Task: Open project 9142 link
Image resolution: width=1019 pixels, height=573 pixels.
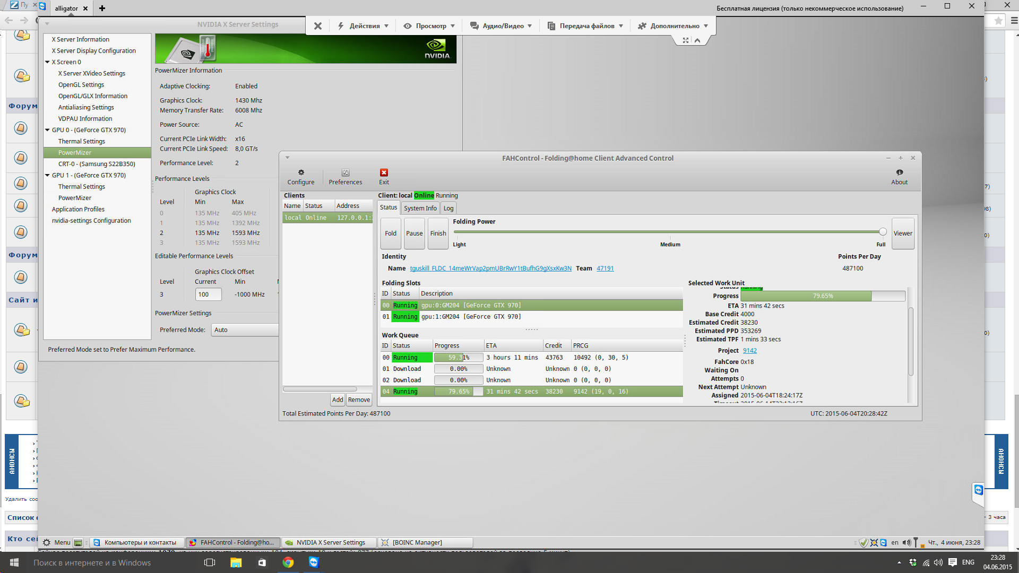Action: point(749,351)
